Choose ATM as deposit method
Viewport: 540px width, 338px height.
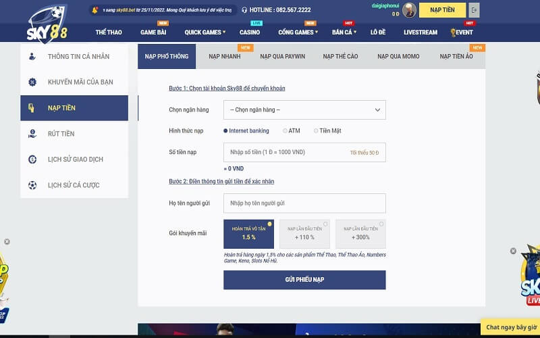[285, 131]
